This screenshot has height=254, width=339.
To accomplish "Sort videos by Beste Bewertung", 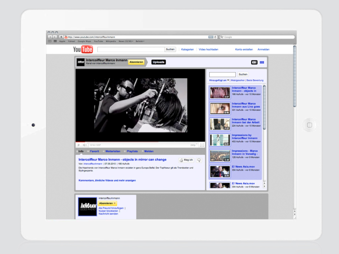I will pyautogui.click(x=255, y=80).
